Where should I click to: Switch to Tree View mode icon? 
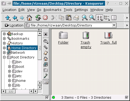107,18
